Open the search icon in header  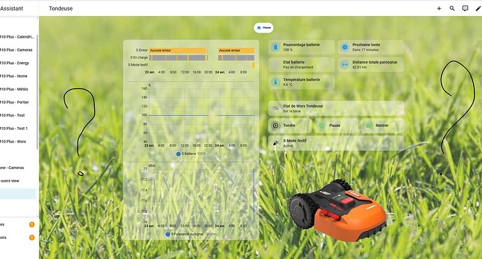tap(452, 8)
